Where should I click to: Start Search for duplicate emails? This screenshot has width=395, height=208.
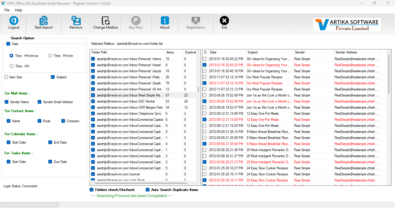pos(44,23)
